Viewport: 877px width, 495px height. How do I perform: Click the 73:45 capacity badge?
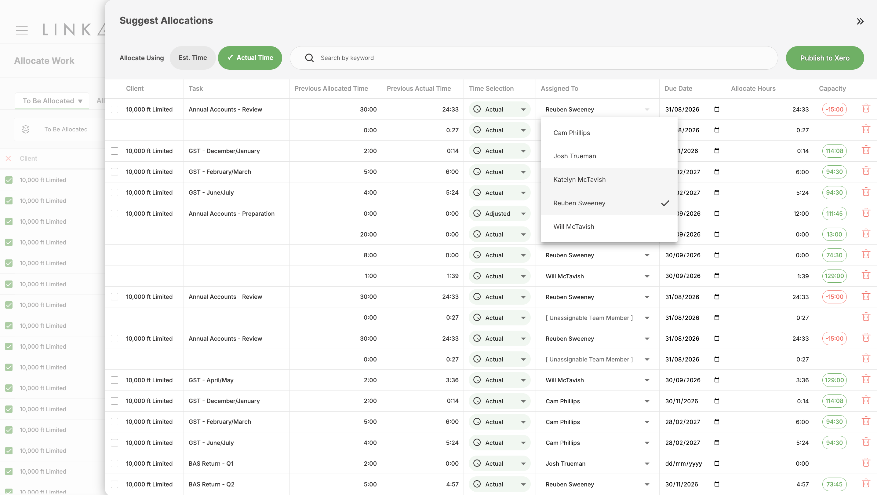[834, 484]
